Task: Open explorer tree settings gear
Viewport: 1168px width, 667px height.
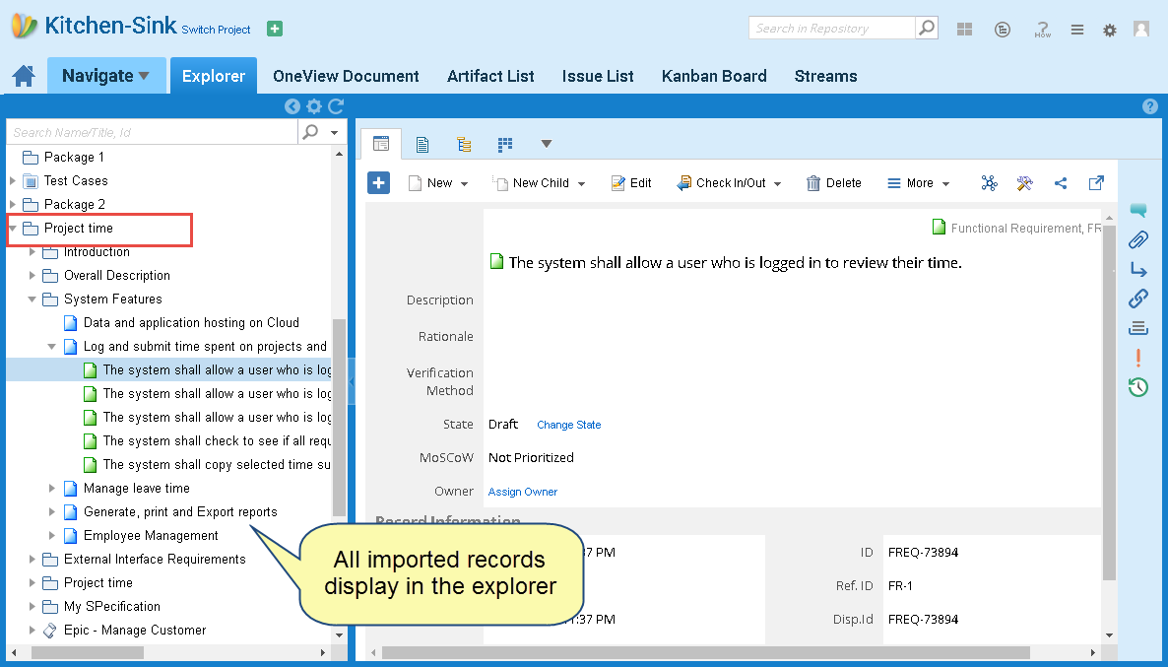Action: [314, 106]
